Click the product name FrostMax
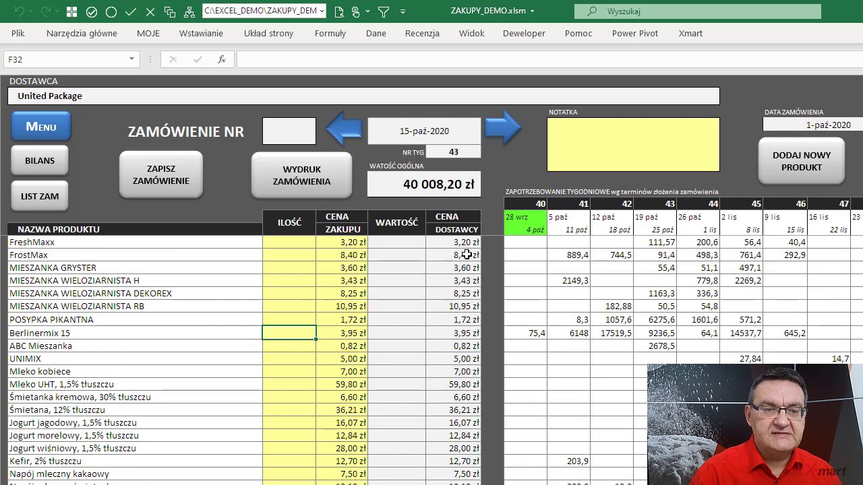The height and width of the screenshot is (485, 863). coord(28,255)
